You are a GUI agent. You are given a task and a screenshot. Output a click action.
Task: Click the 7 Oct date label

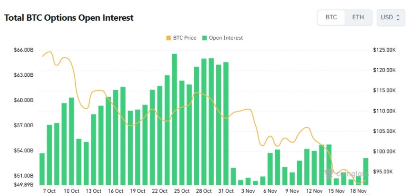point(49,191)
